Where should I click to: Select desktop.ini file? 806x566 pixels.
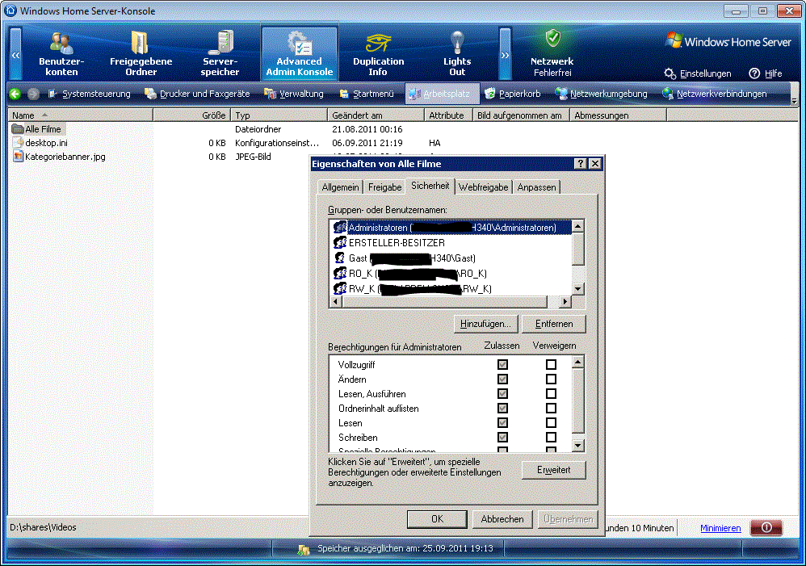pos(40,143)
